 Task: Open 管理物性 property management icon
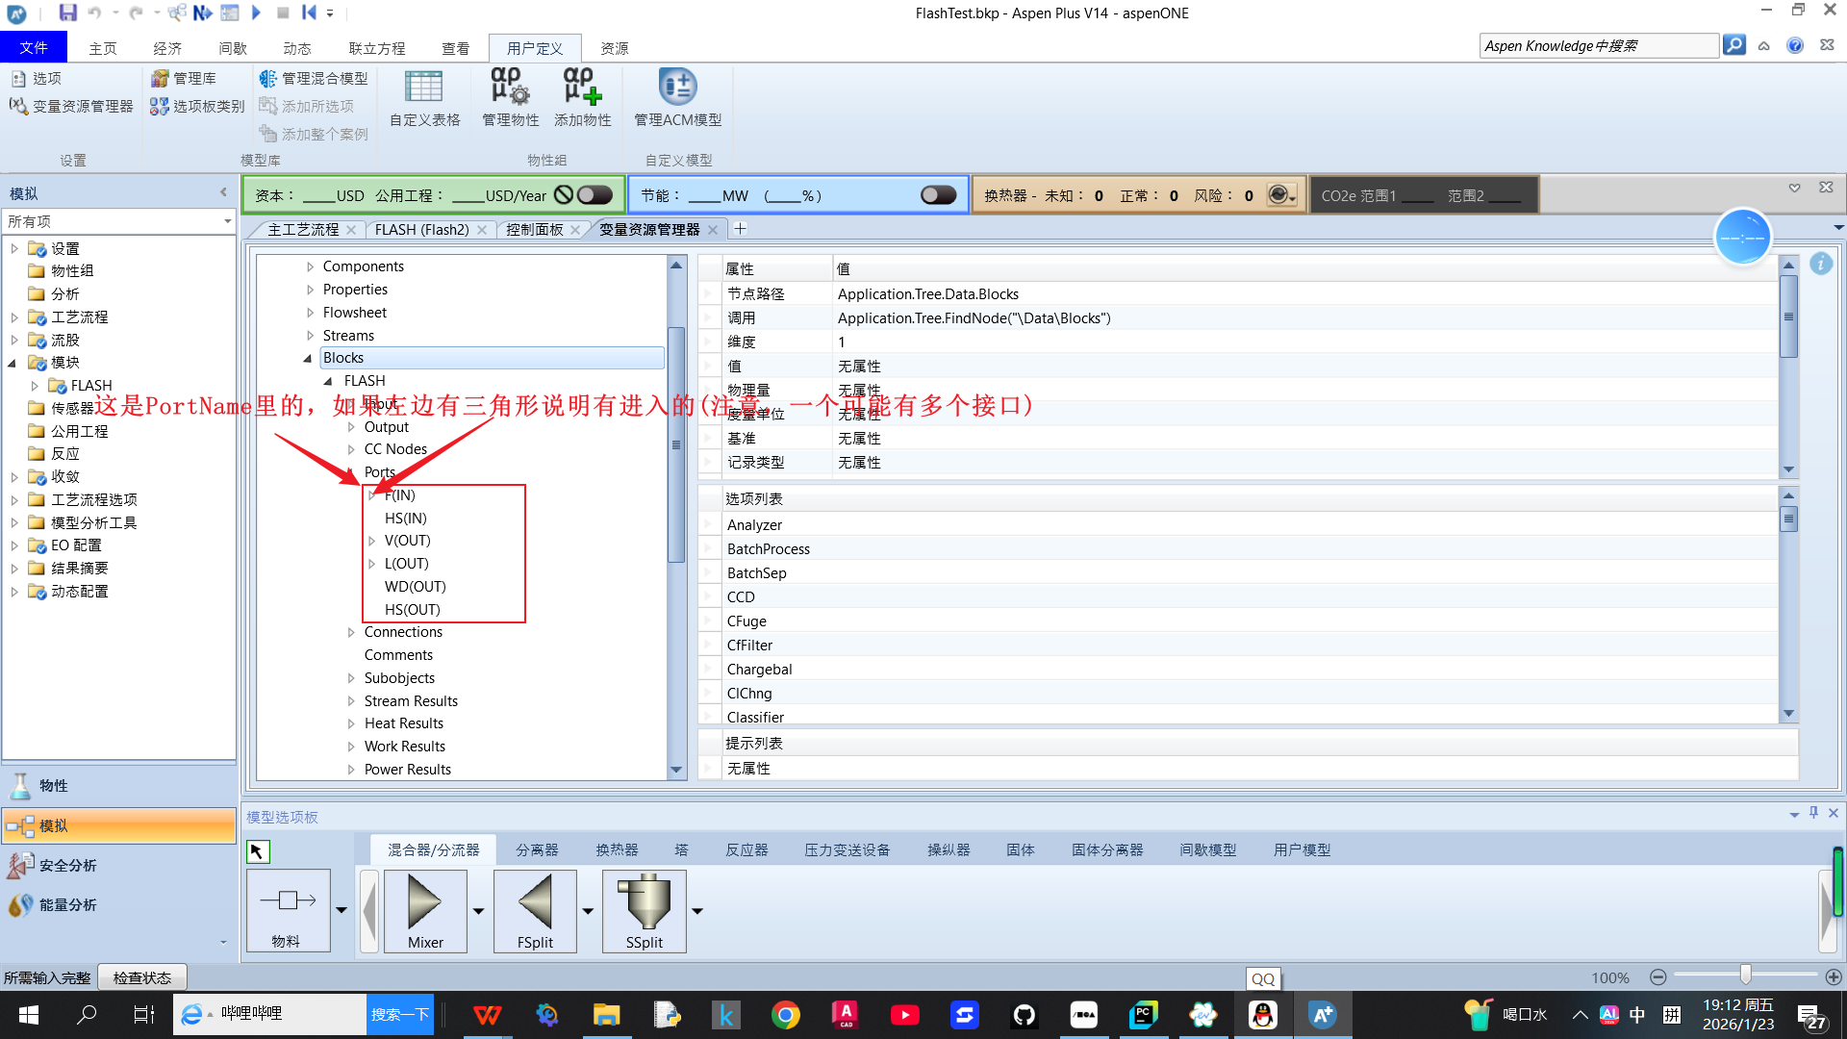[510, 88]
